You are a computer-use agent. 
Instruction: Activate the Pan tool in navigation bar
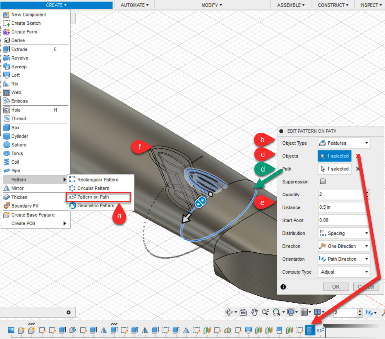point(254,312)
